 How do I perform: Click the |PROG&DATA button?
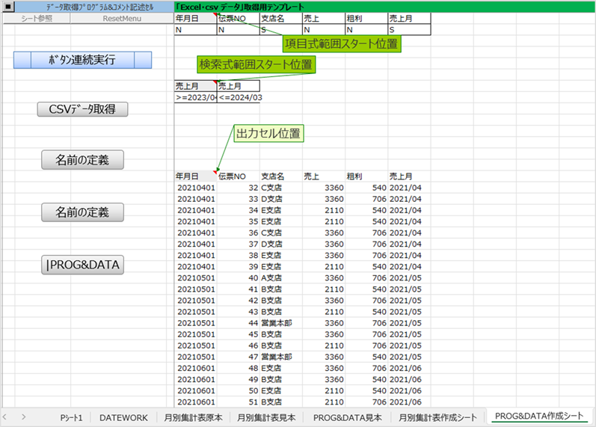[82, 265]
